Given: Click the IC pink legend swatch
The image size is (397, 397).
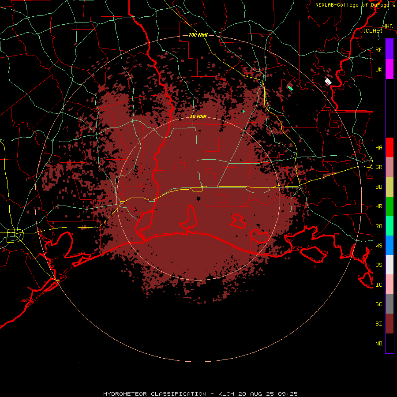Looking at the screenshot, I should pos(390,285).
